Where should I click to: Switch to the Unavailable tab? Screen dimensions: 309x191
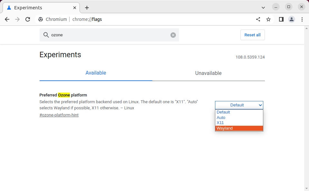tap(208, 73)
